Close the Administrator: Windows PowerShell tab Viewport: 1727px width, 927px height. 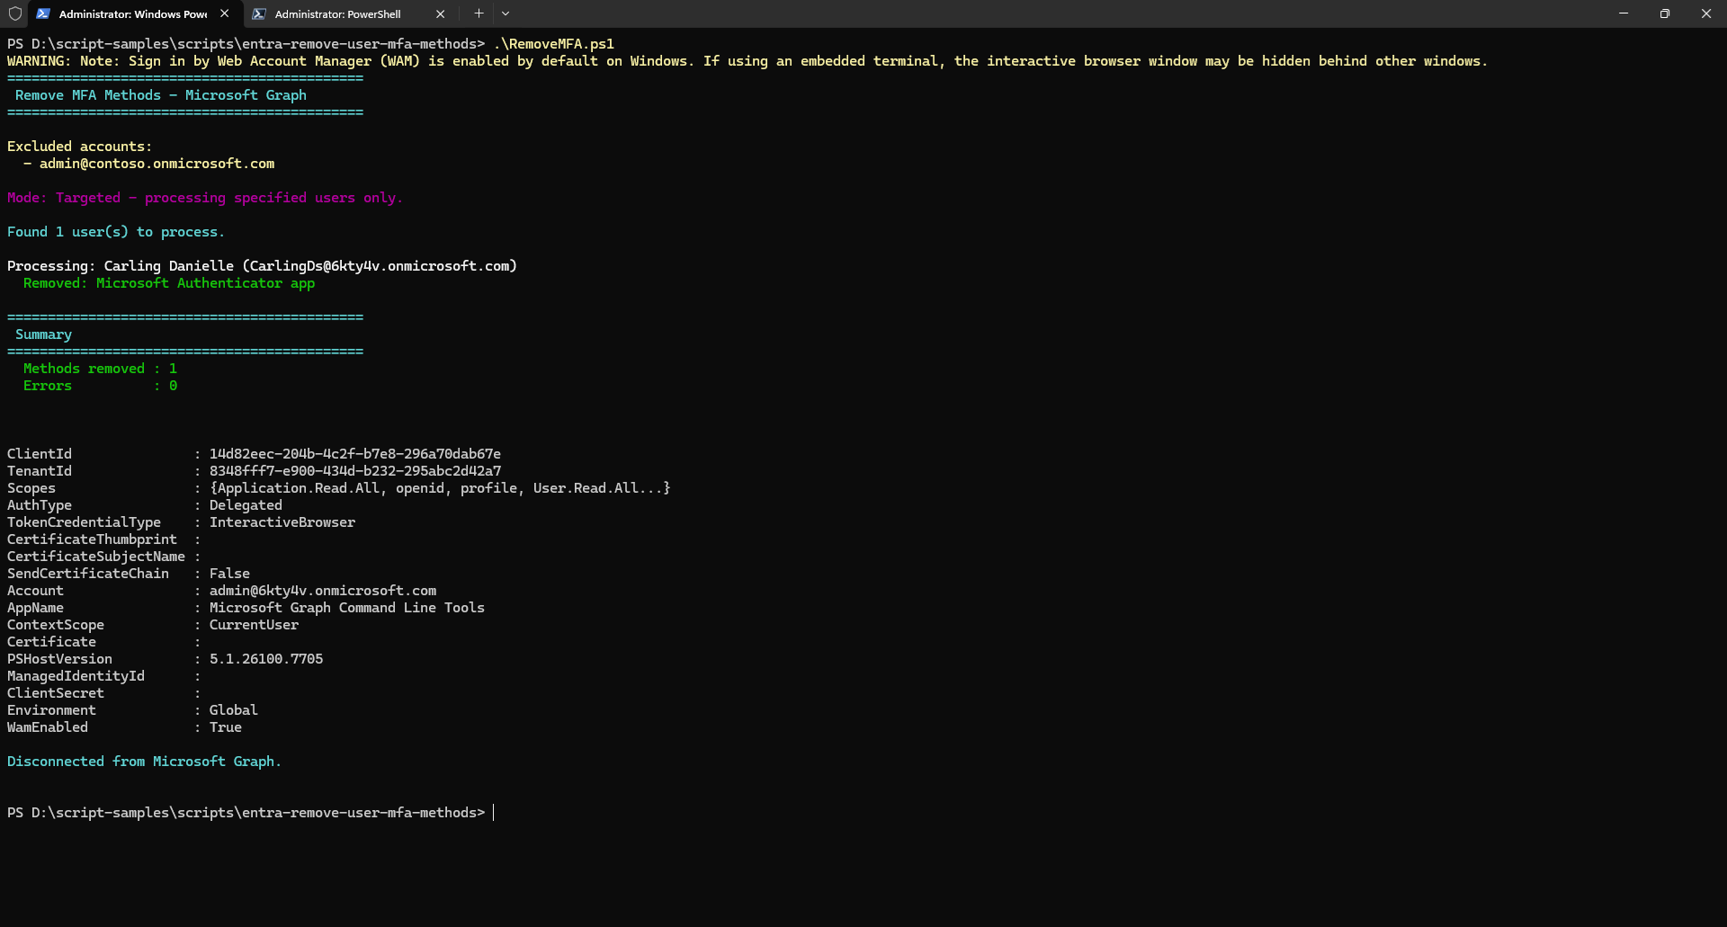click(x=224, y=13)
